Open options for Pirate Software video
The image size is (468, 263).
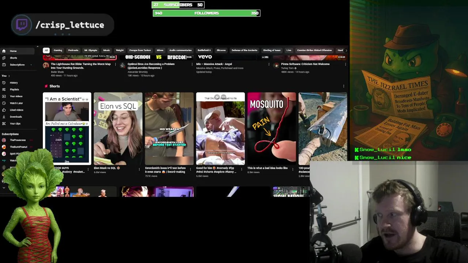point(346,64)
